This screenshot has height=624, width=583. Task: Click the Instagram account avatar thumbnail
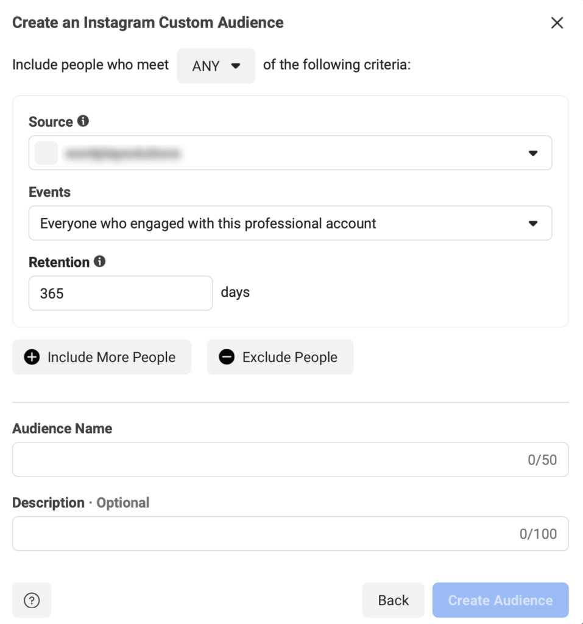[x=46, y=153]
